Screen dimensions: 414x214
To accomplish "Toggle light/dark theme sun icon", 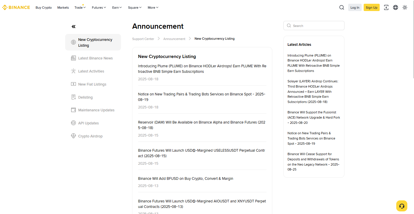I will point(405,8).
